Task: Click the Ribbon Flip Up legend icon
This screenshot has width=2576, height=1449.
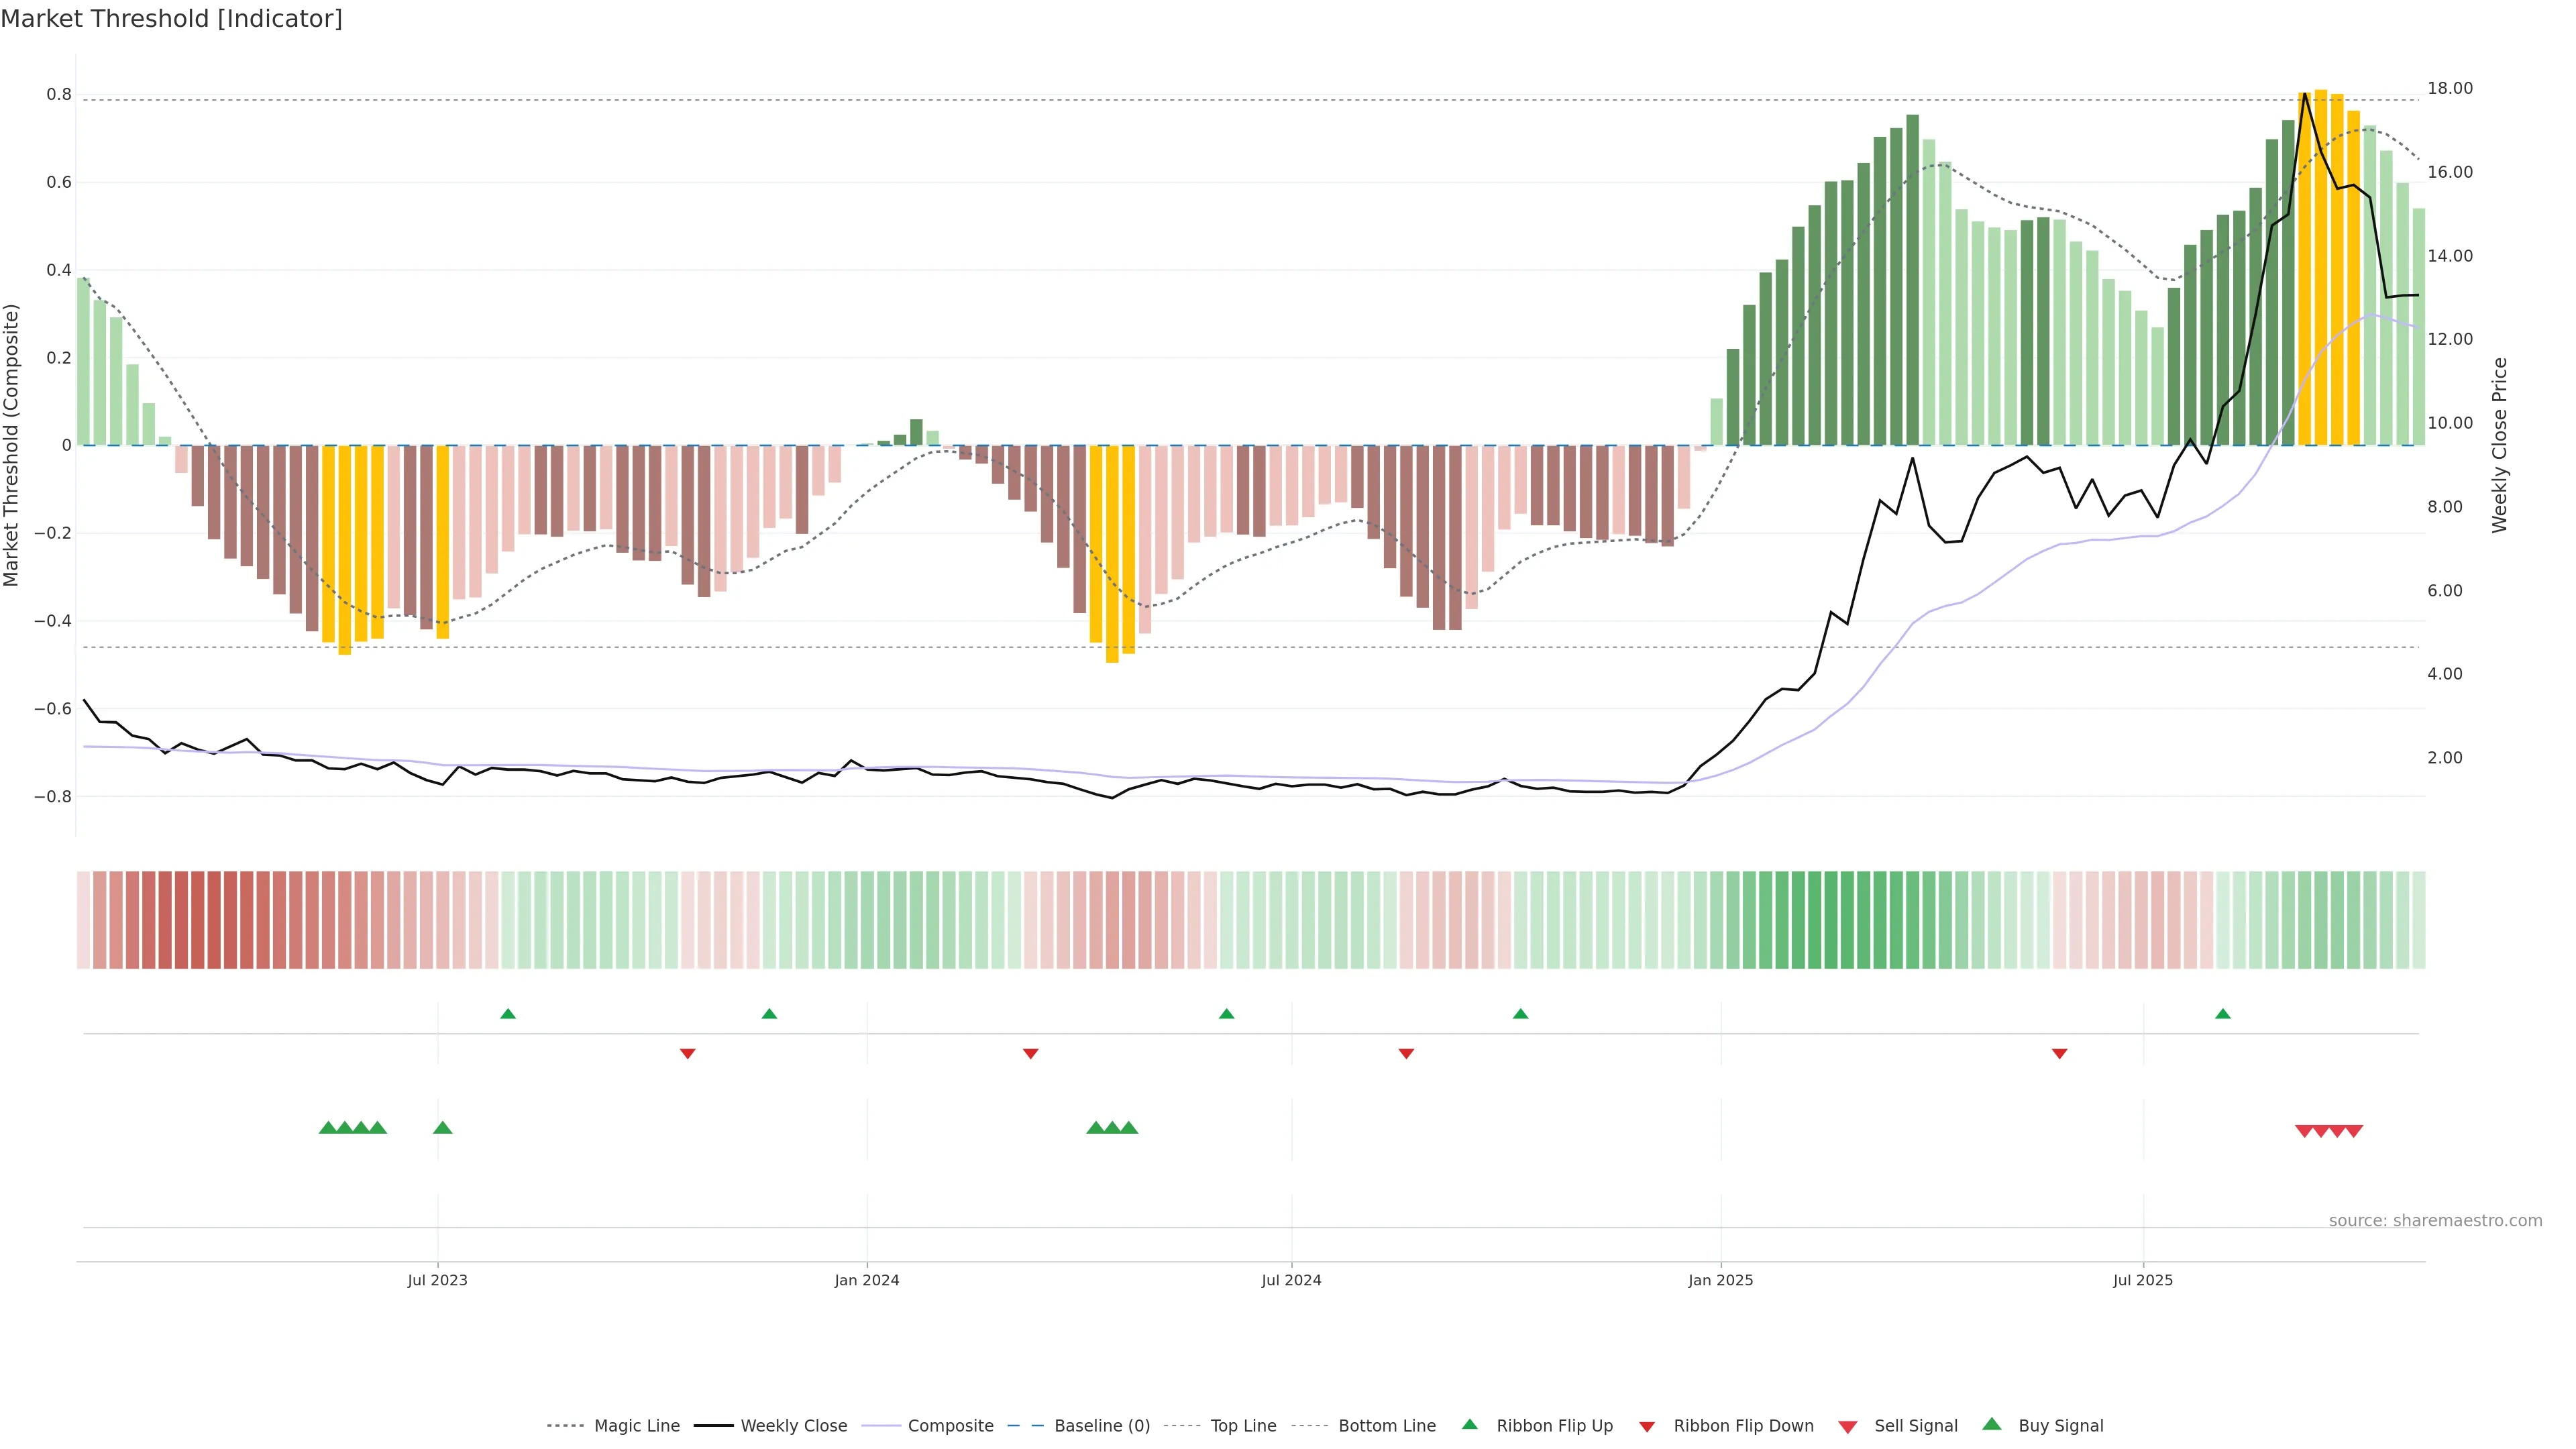Action: tap(1469, 1424)
